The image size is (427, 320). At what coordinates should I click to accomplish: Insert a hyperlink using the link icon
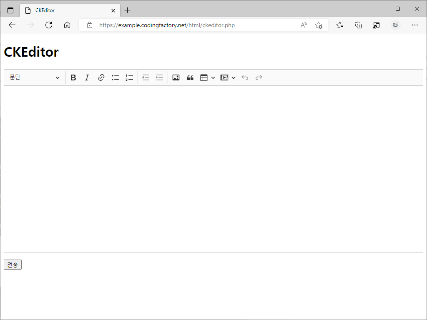(x=101, y=77)
